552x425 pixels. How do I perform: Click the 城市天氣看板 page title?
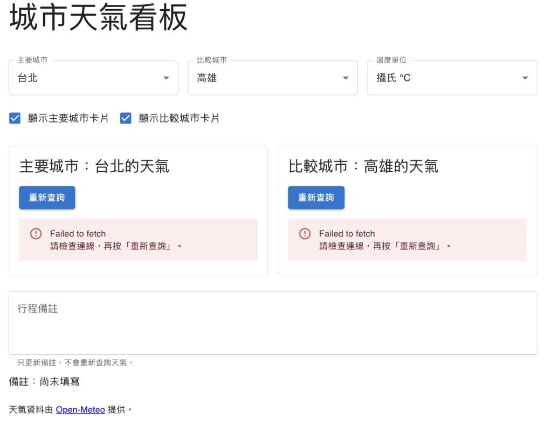(x=99, y=18)
